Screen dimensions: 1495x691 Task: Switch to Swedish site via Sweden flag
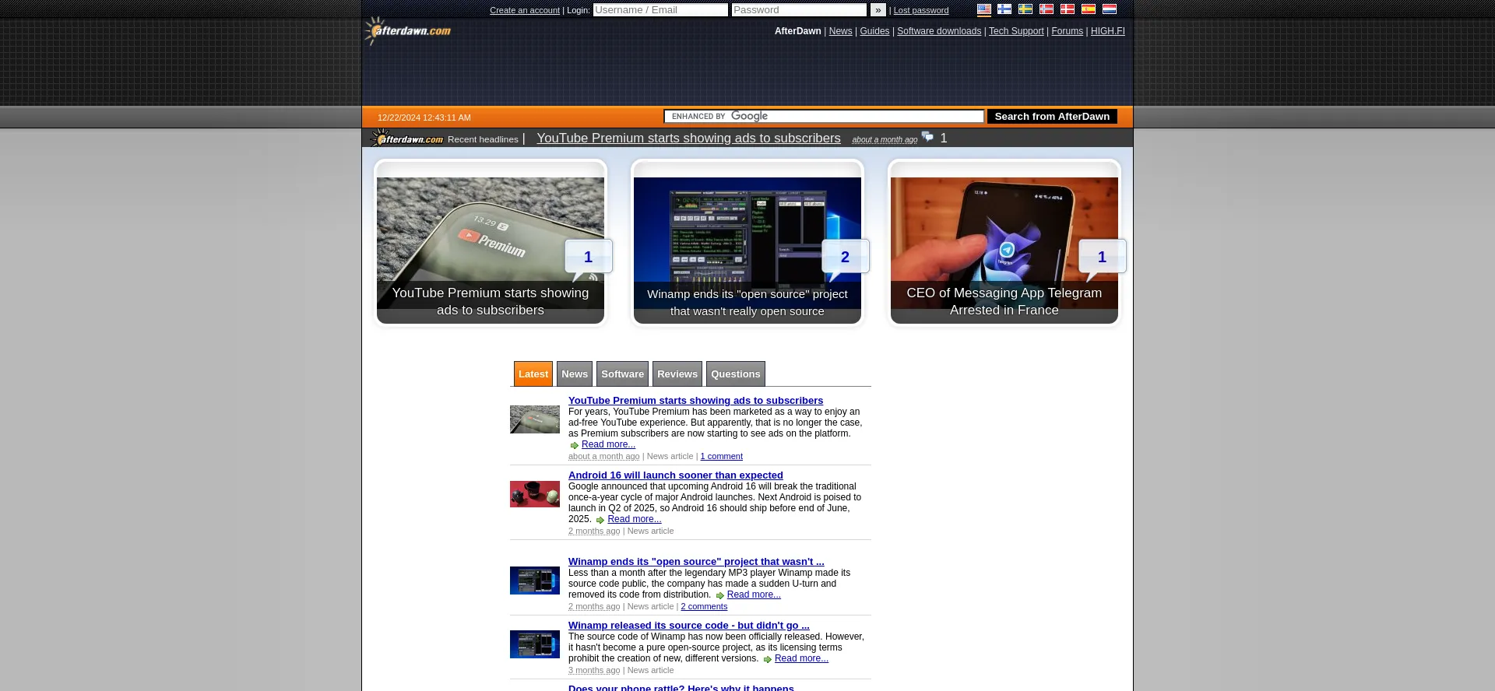pos(1025,9)
